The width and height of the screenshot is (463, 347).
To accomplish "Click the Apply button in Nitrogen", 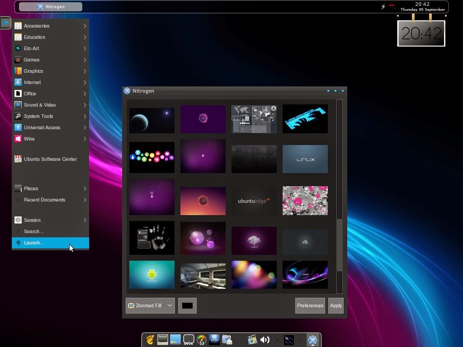I will (x=336, y=305).
